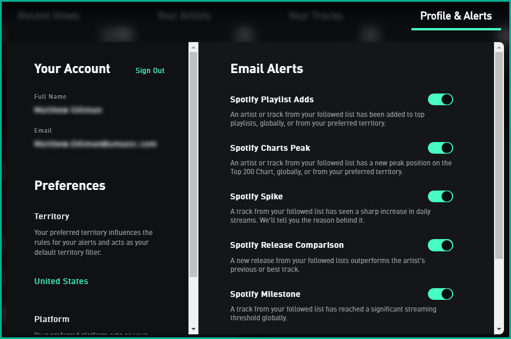Select the Your Account heading

(72, 68)
